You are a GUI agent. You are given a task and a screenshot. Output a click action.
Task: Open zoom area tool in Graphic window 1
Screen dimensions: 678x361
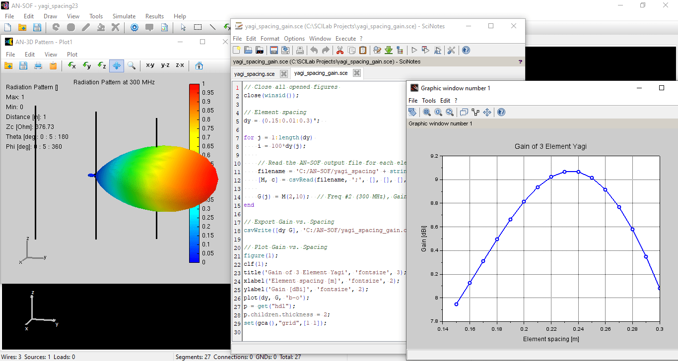(x=427, y=112)
